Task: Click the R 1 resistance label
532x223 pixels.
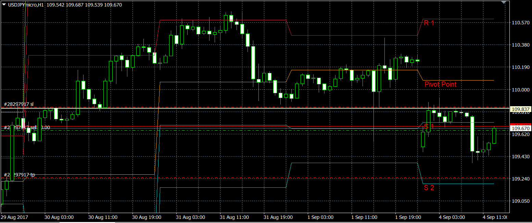Action: (x=429, y=23)
